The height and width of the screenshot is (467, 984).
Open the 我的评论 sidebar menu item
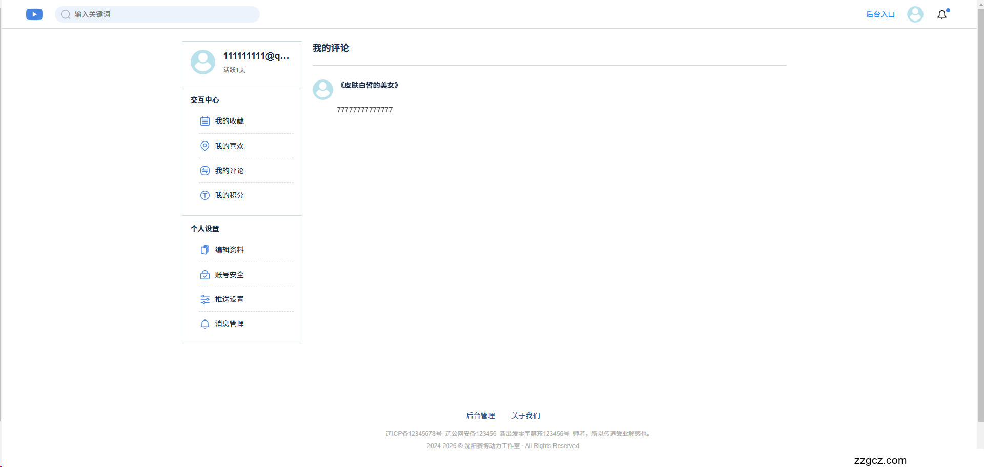[x=230, y=171]
